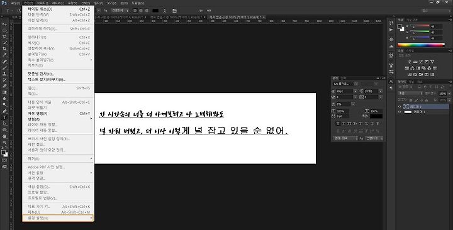The image size is (453, 230).
Task: Select the Lasso tool
Action: (x=4, y=36)
